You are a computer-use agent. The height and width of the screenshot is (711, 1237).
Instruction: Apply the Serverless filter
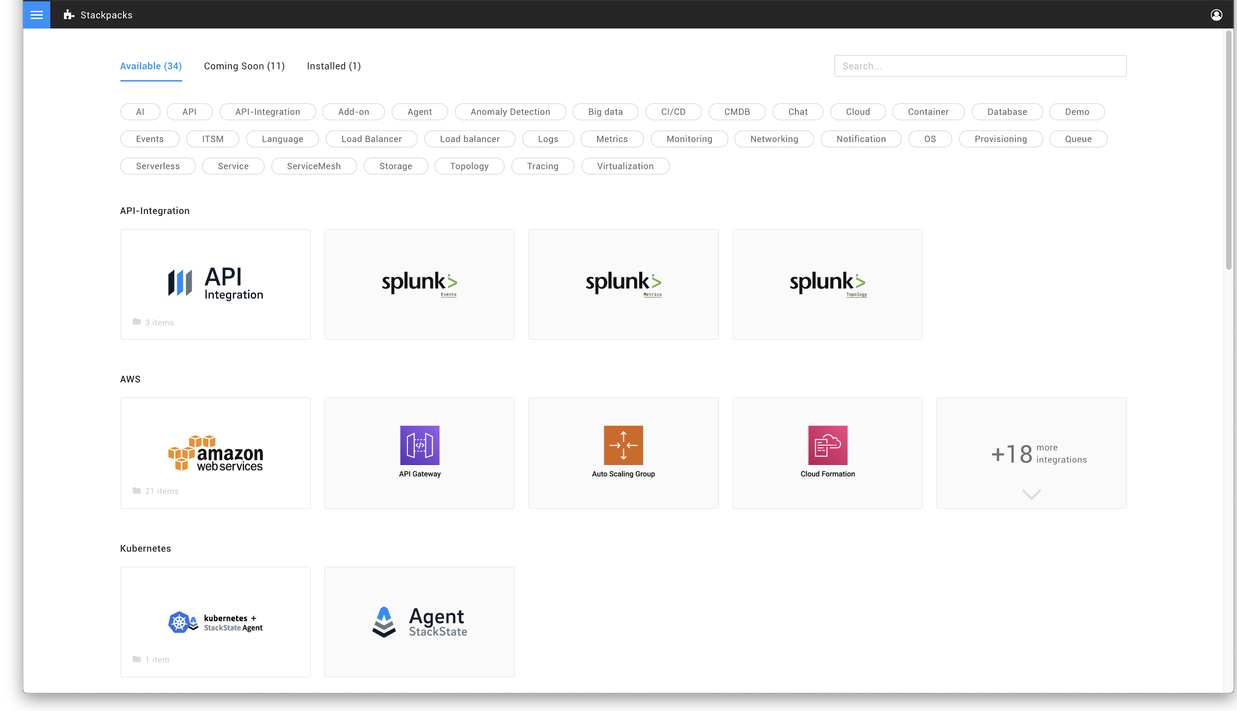pyautogui.click(x=158, y=166)
